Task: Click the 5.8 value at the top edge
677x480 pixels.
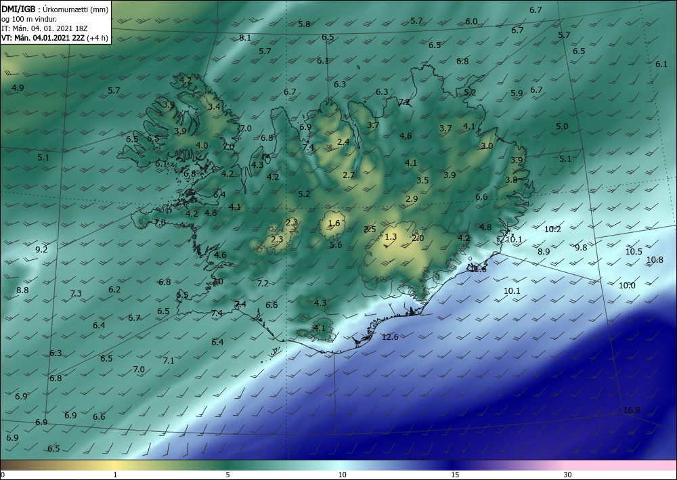Action: point(305,24)
